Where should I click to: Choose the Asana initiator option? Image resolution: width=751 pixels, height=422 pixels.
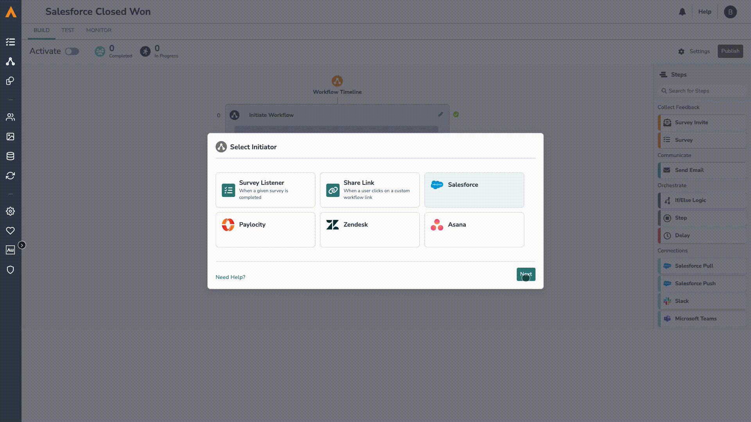tap(474, 229)
